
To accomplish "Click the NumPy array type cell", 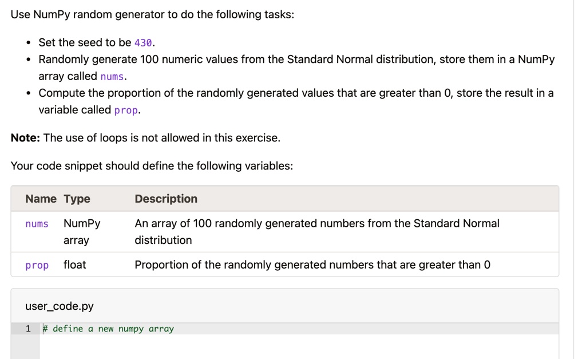I will pos(82,232).
